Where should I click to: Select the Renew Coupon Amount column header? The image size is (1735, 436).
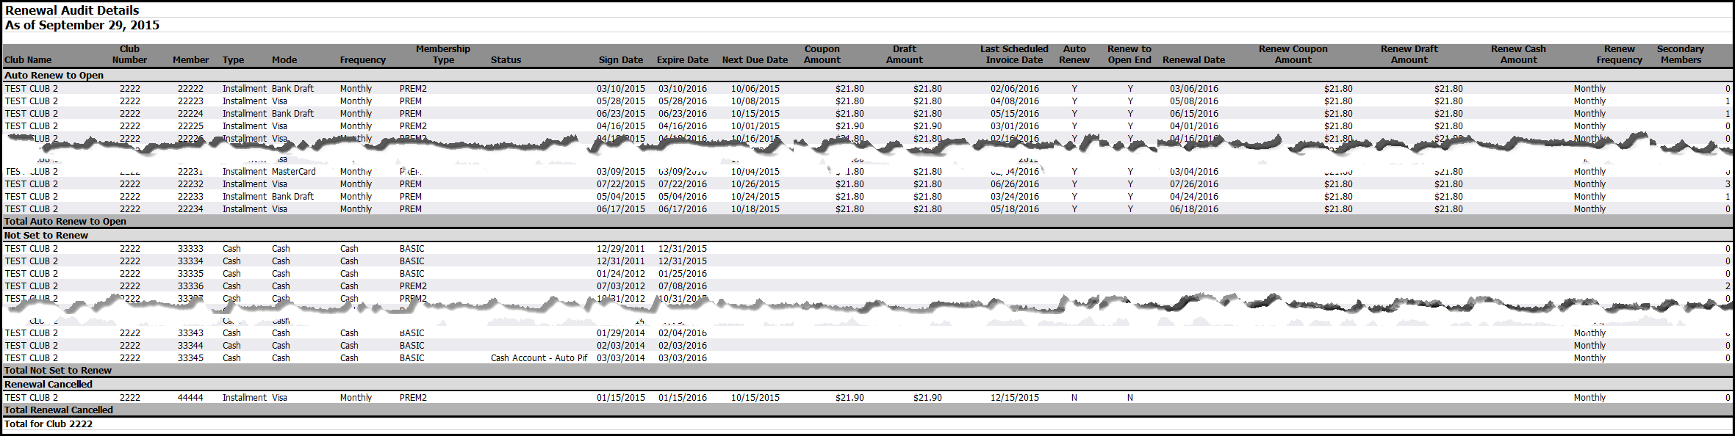click(1293, 54)
